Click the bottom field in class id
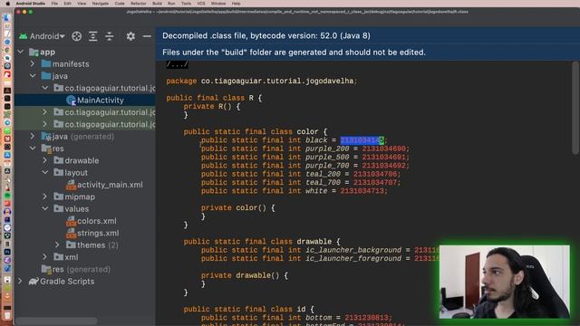Viewport: 580px width, 326px height. click(318, 318)
